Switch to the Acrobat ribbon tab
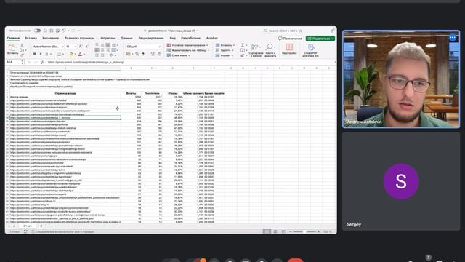465x262 pixels. 212,39
